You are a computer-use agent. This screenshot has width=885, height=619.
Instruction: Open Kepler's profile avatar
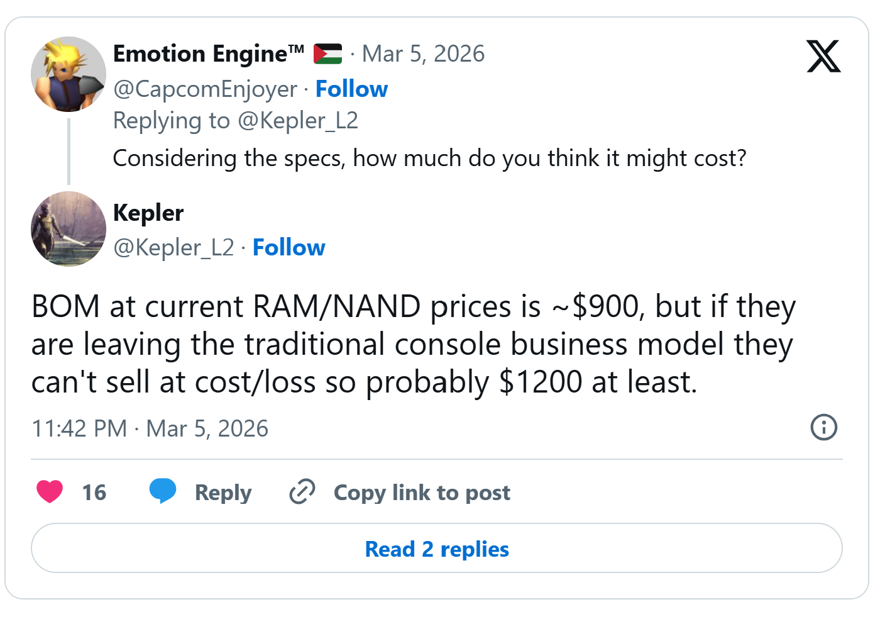coord(68,229)
